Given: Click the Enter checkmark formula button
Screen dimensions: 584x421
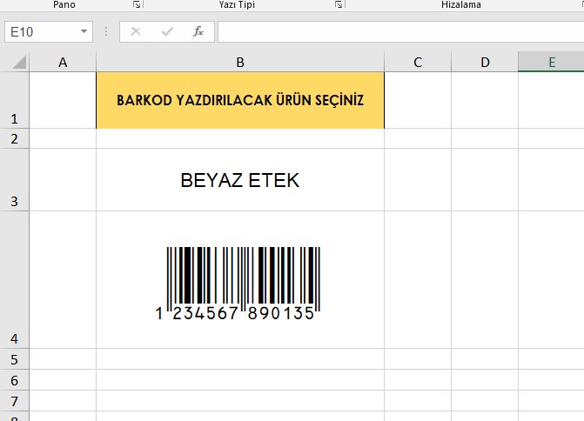Looking at the screenshot, I should point(167,31).
